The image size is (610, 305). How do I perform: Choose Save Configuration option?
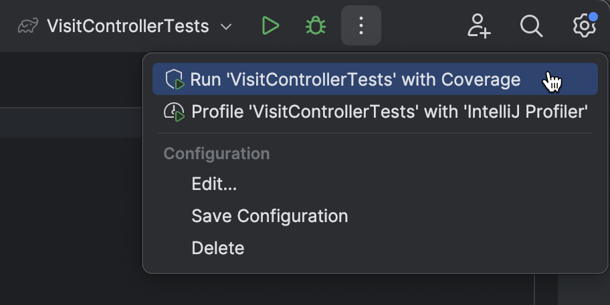[270, 216]
